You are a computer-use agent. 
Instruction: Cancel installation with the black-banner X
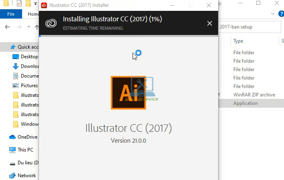(x=210, y=23)
